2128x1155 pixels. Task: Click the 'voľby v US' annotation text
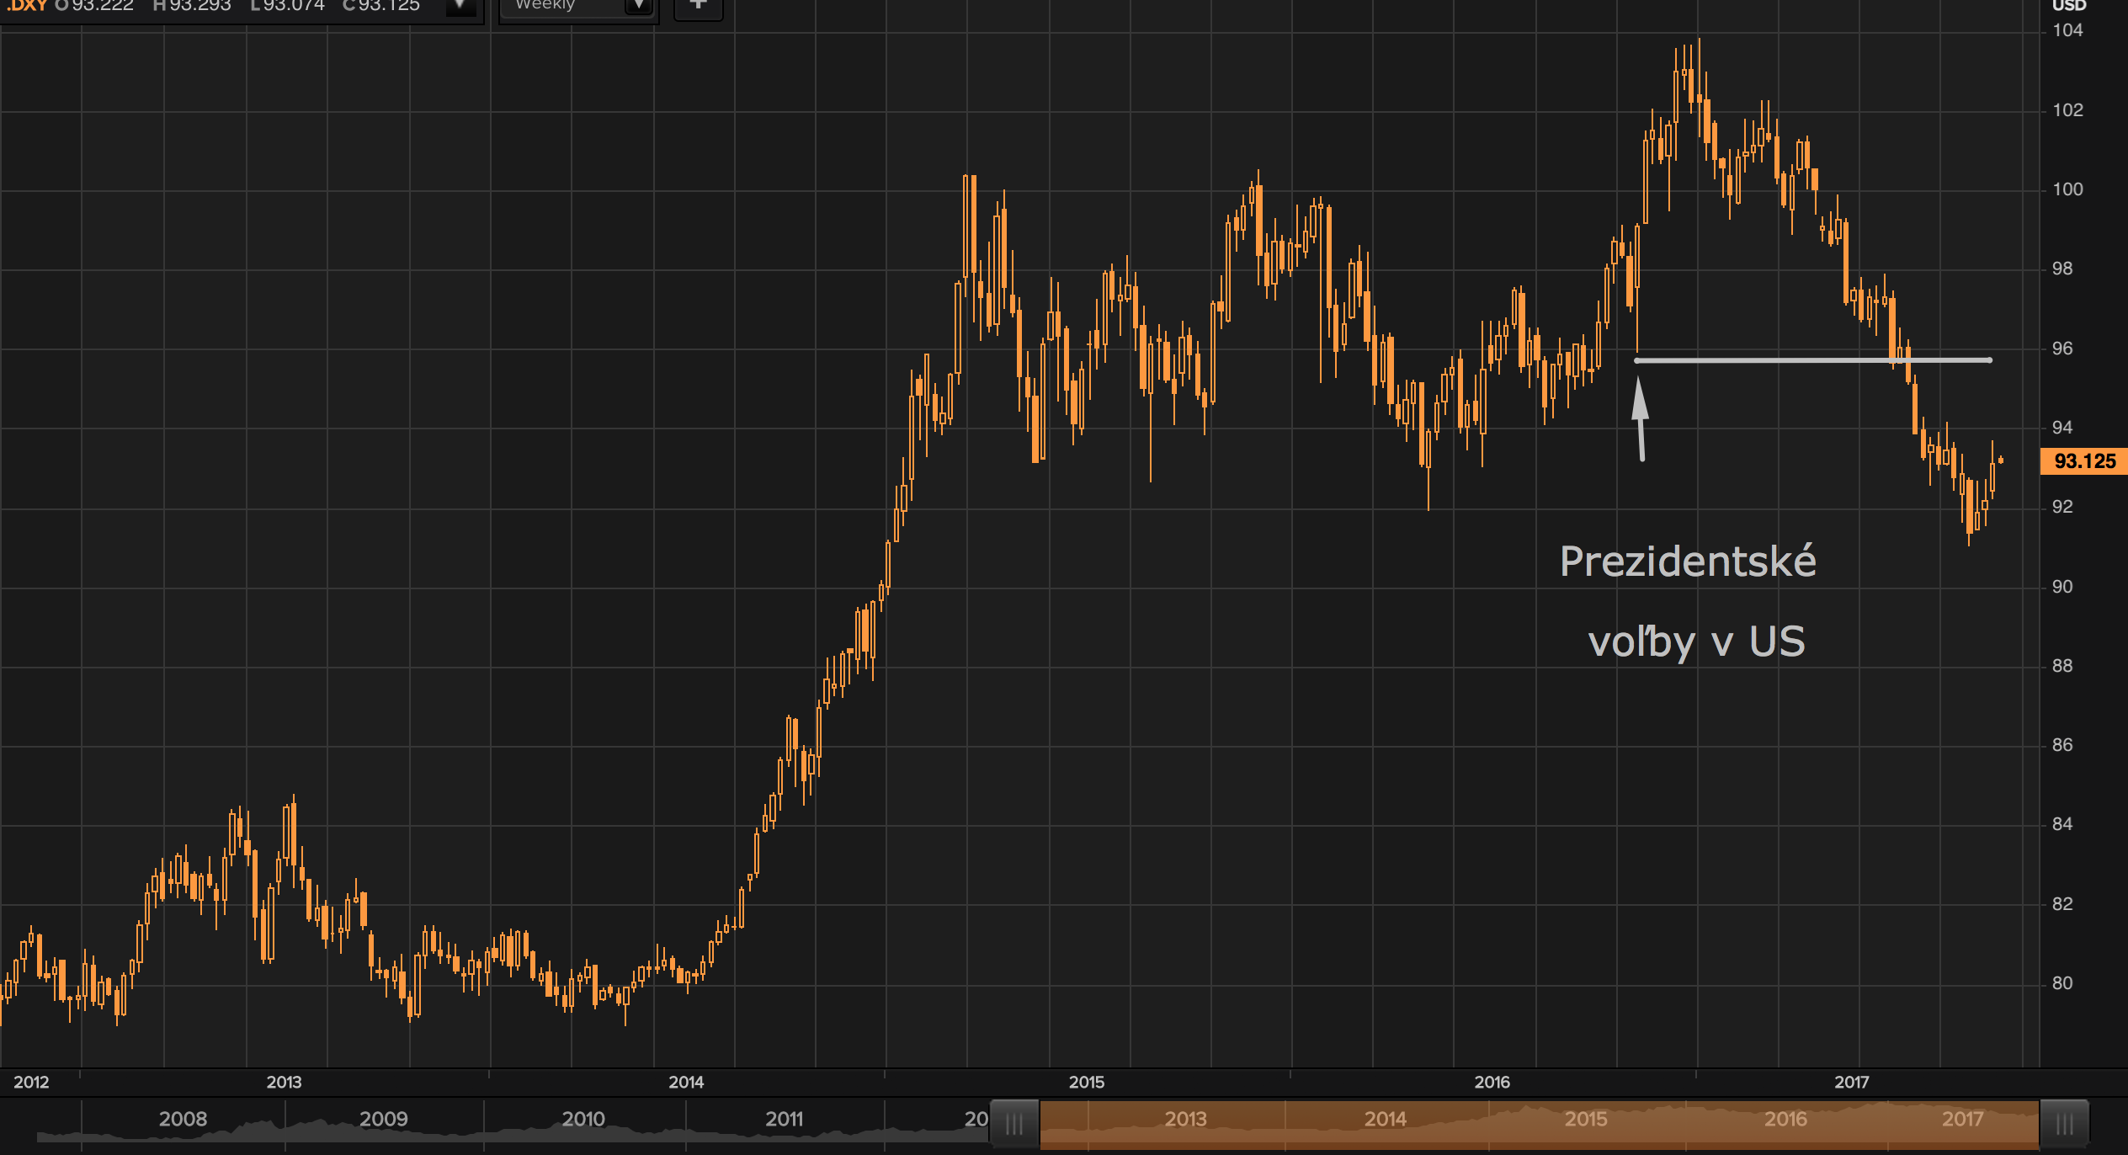click(x=1696, y=641)
